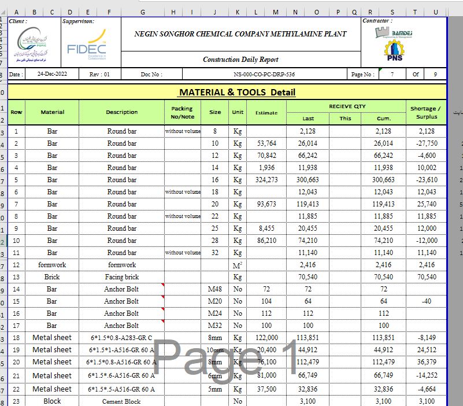Select the column G header
Screen dimensions: 463x406
click(142, 12)
